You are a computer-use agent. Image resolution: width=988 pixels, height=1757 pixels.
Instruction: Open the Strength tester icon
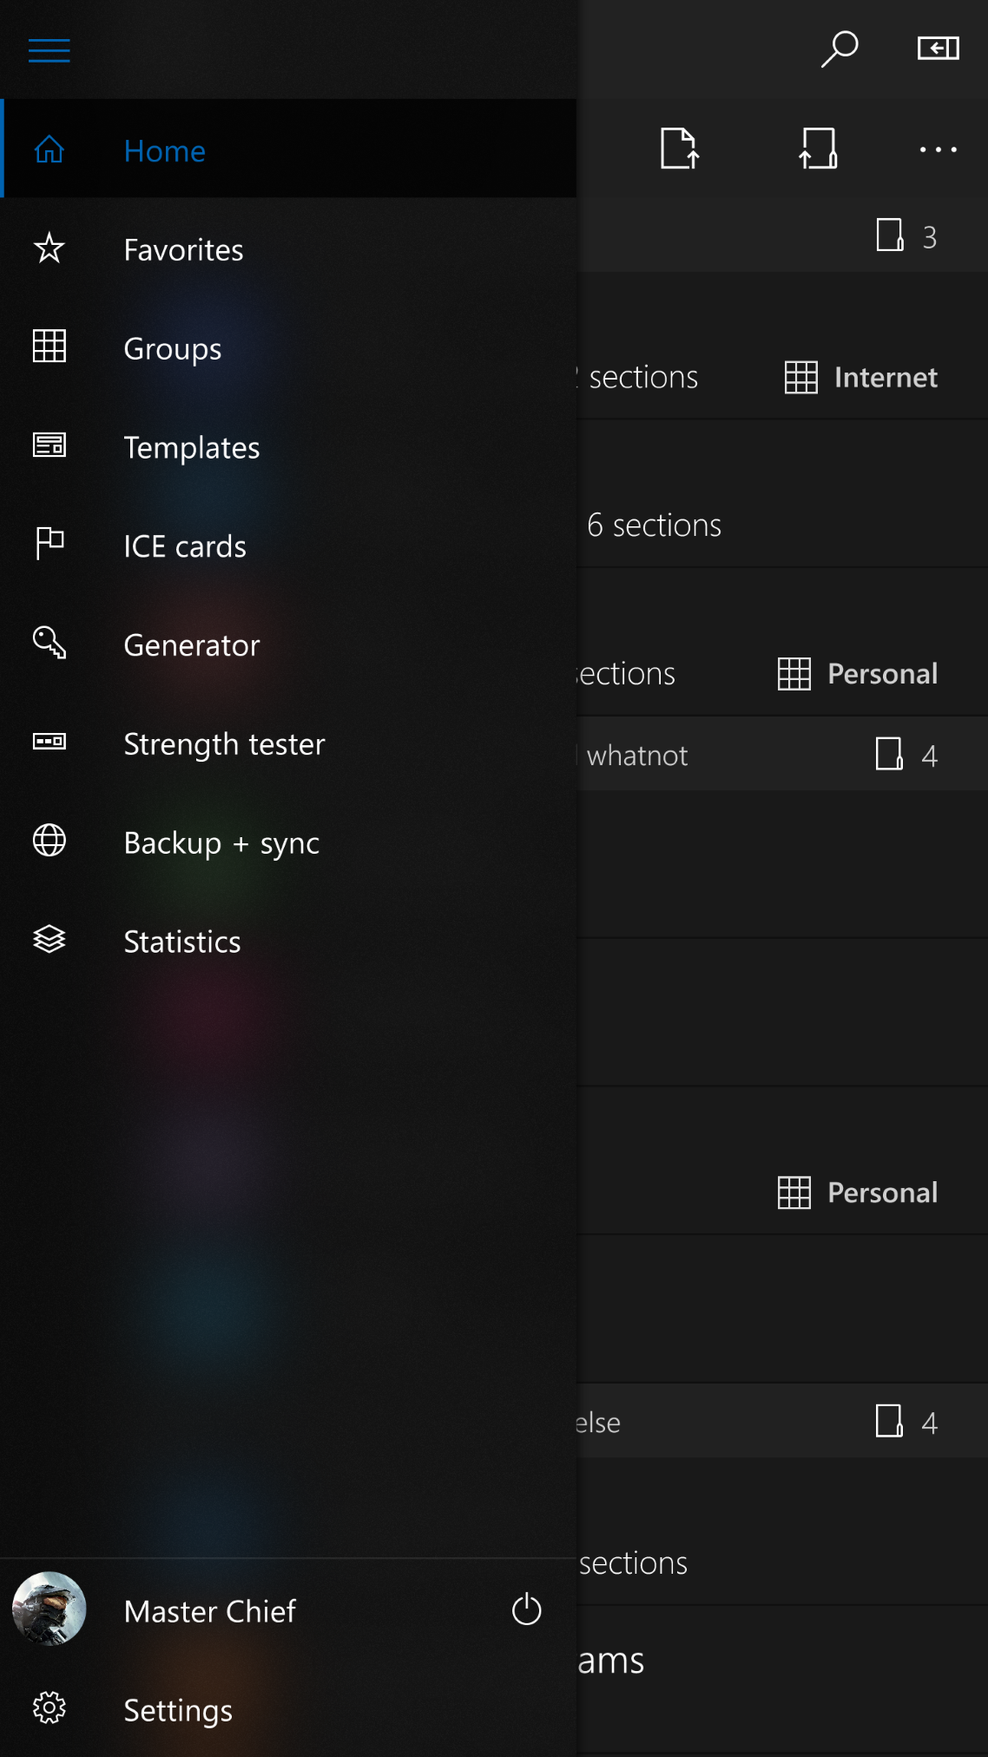coord(49,743)
